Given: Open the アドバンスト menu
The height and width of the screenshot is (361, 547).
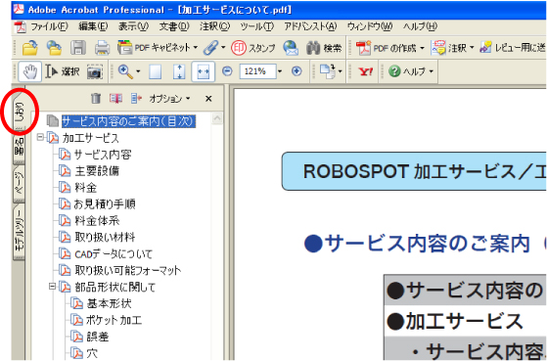Looking at the screenshot, I should 310,26.
